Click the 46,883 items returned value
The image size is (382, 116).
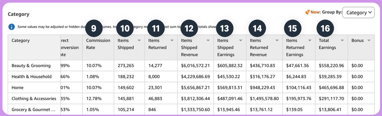coord(156,99)
